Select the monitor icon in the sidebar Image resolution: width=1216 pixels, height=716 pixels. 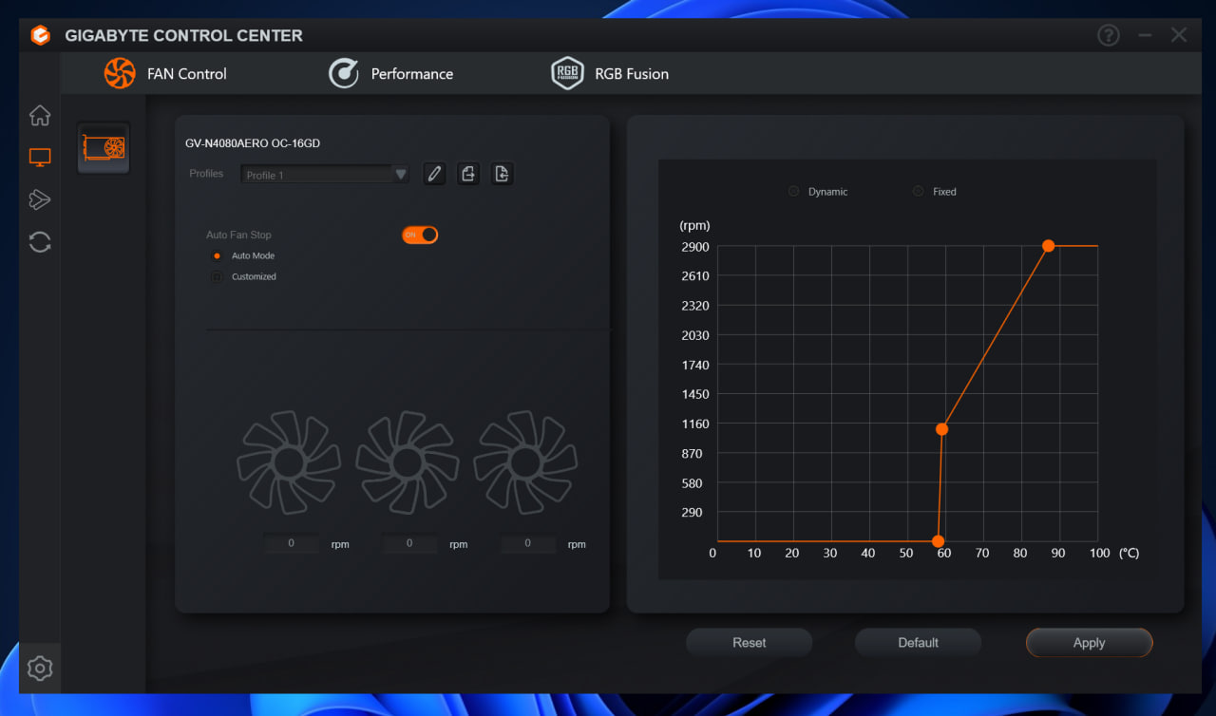[x=40, y=158]
